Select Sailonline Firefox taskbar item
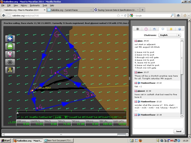 point(28,141)
